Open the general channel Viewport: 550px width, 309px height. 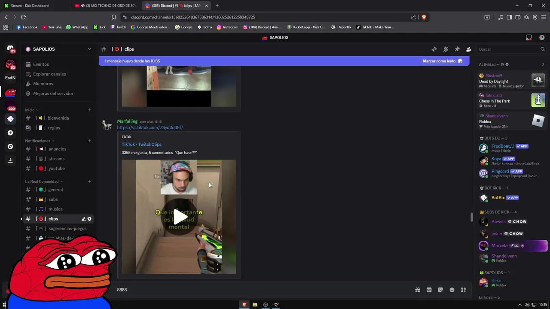coord(58,190)
